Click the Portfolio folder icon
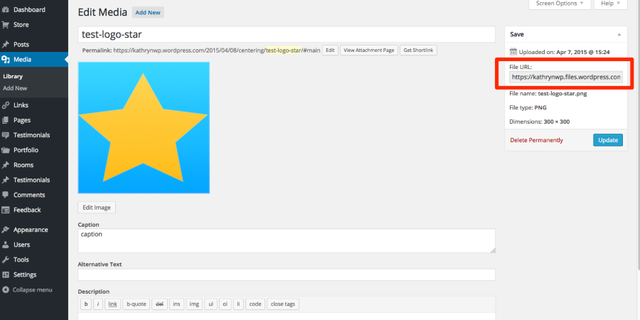This screenshot has width=640, height=320. [5, 150]
